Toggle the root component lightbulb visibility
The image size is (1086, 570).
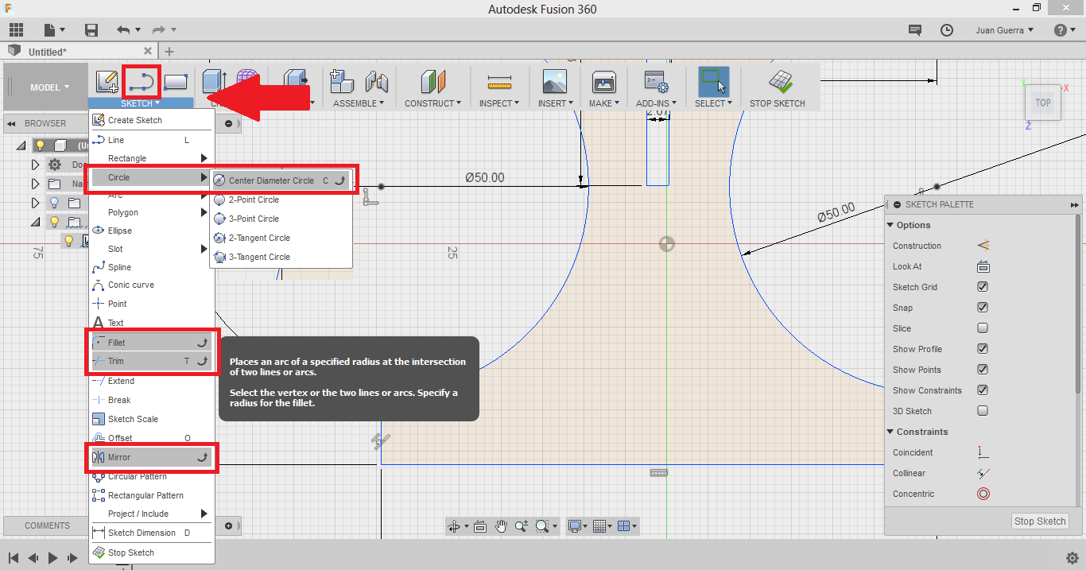(x=40, y=145)
